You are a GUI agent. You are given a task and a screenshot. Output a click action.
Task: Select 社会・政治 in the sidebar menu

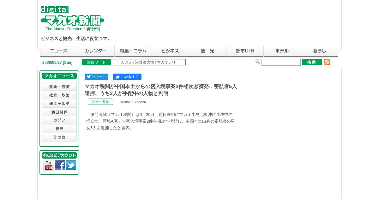pyautogui.click(x=59, y=95)
